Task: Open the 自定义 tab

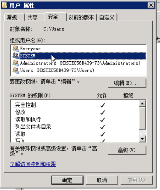Action: click(x=107, y=17)
